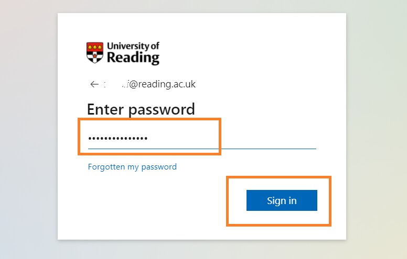This screenshot has width=407, height=259.
Task: Start password reset via Forgotten my password
Action: pos(132,167)
